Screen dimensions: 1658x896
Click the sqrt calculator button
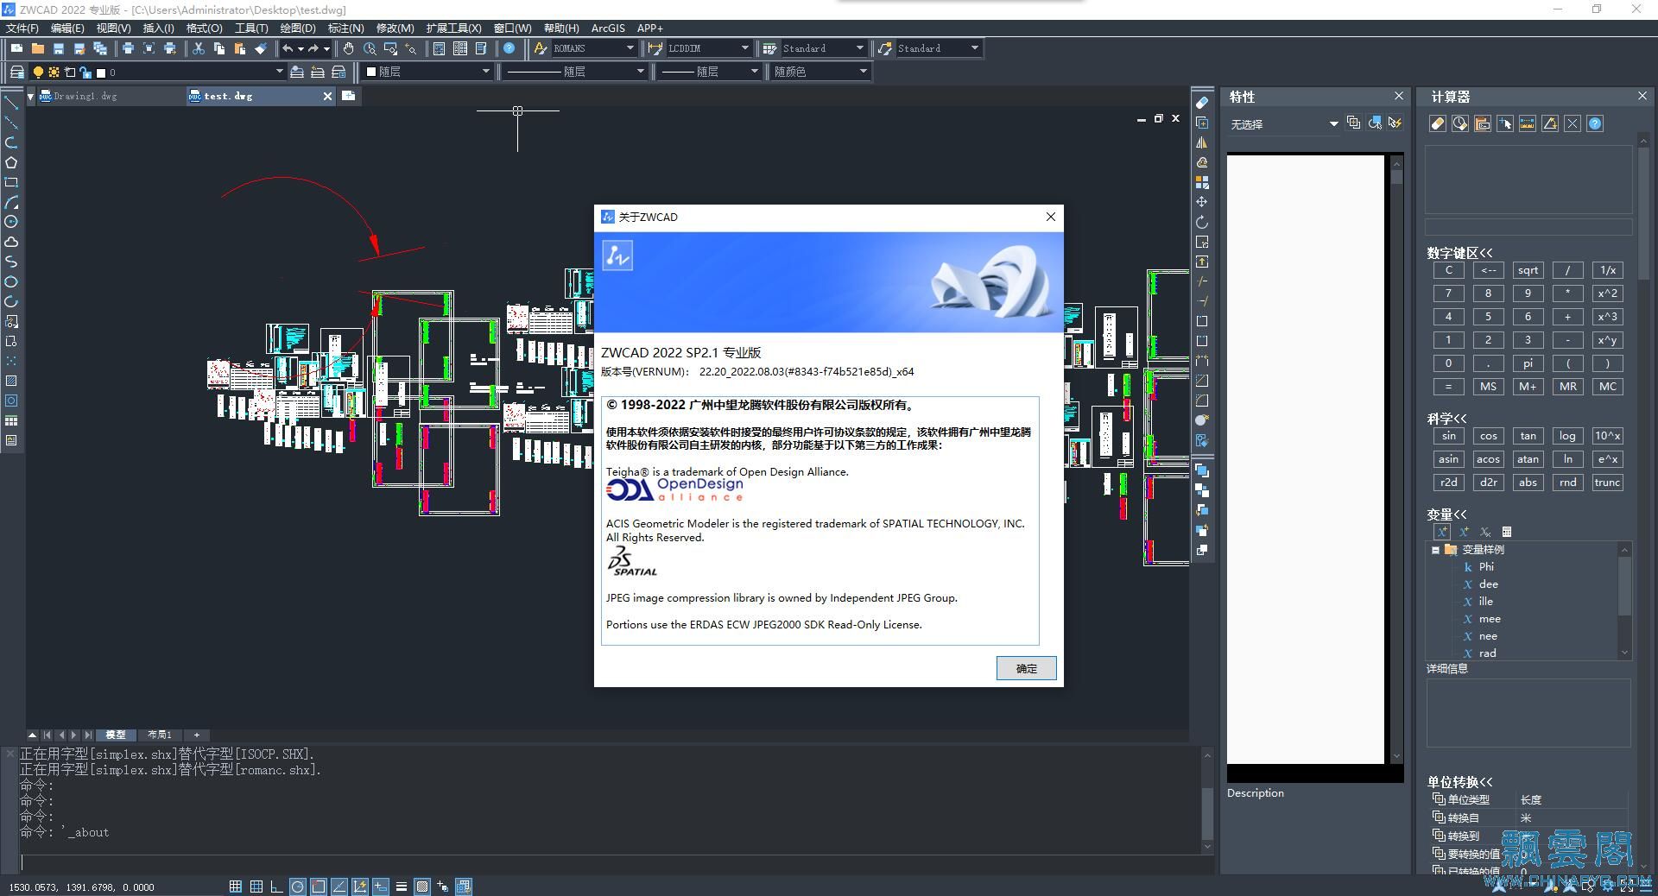click(x=1528, y=270)
